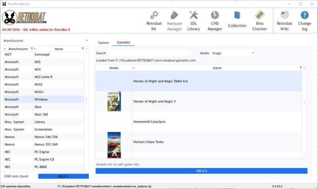Viewport: 318px width, 189px height.
Task: Switch to the System tab
Action: click(103, 43)
